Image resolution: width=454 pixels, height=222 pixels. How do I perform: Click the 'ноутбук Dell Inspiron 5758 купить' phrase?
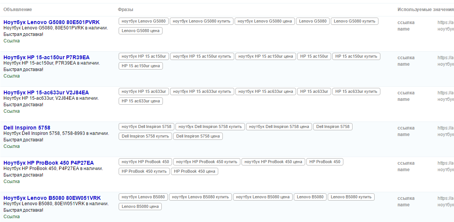click(x=210, y=127)
